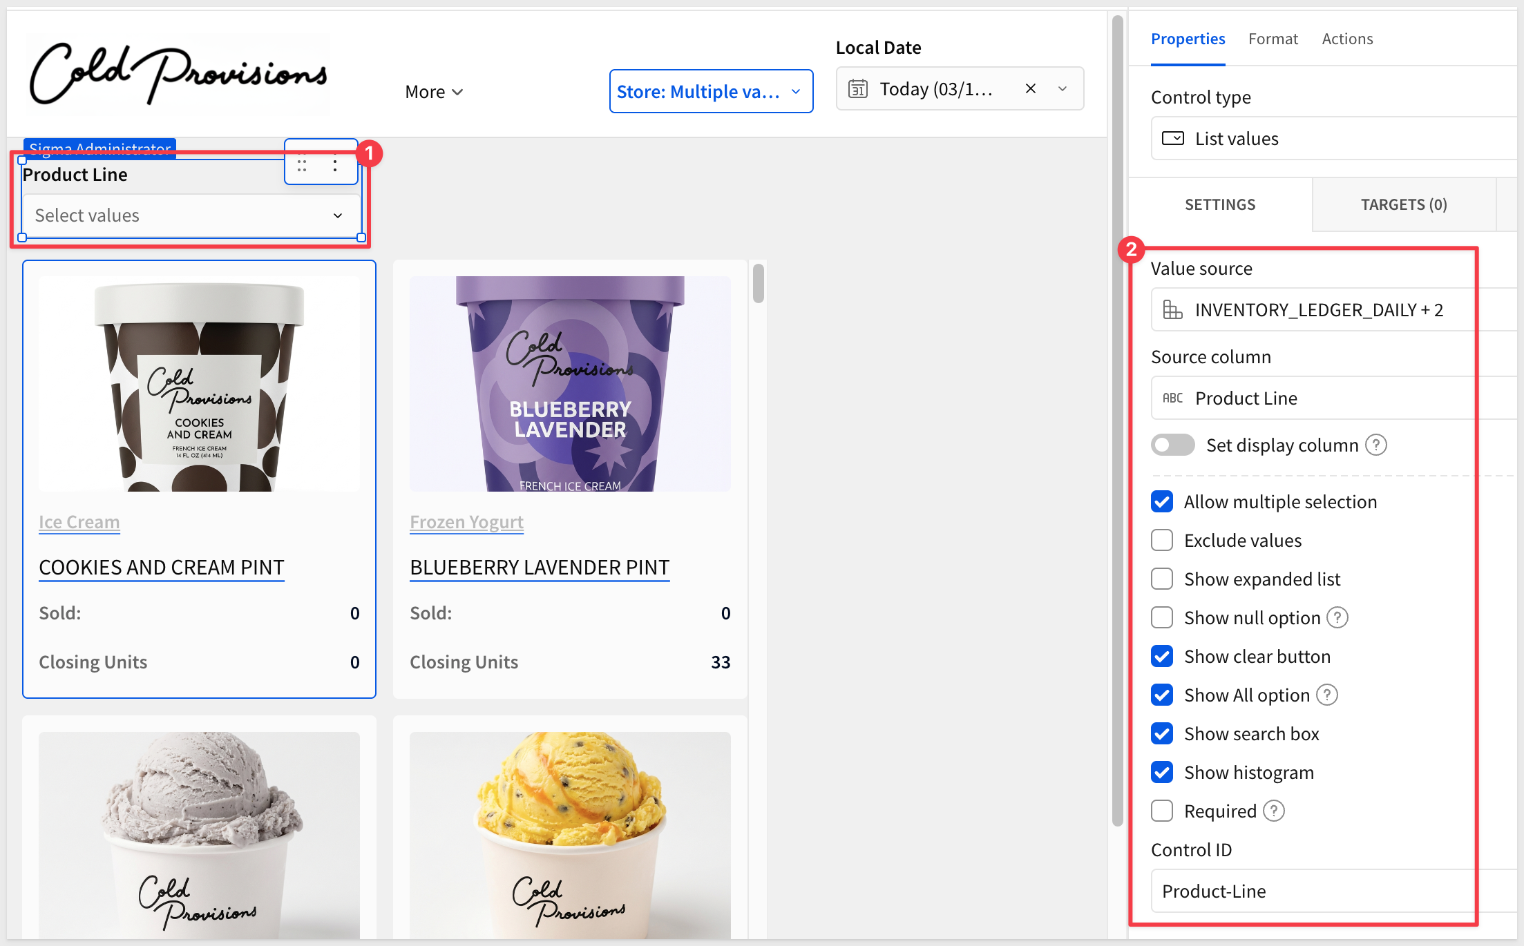Open the three-dot menu on Product Line control
1524x946 pixels.
(x=335, y=166)
